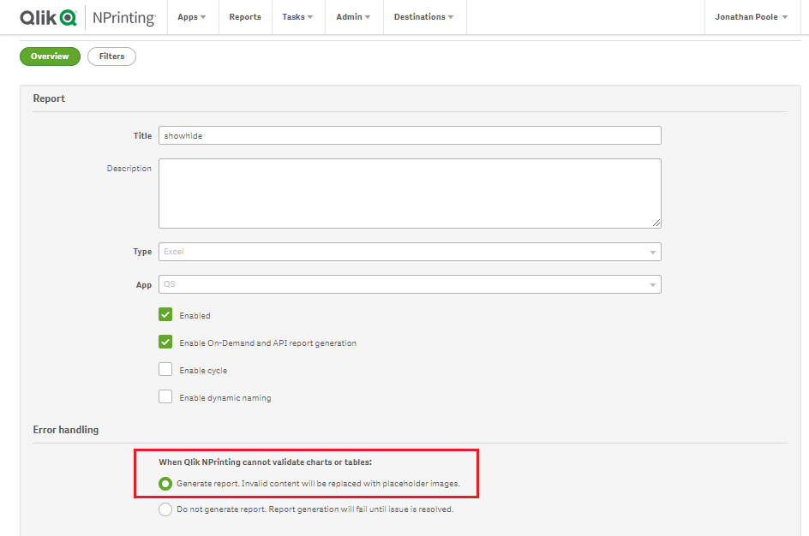Open the Destinations menu
The height and width of the screenshot is (536, 809).
tap(424, 17)
